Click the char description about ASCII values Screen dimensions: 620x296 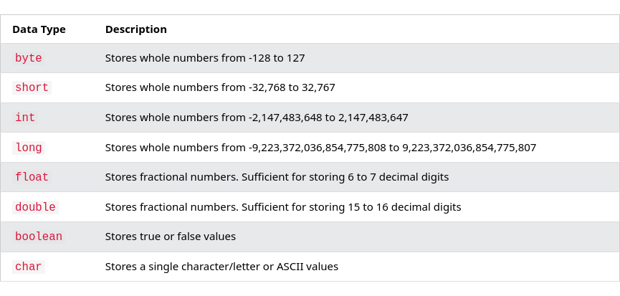click(x=221, y=267)
